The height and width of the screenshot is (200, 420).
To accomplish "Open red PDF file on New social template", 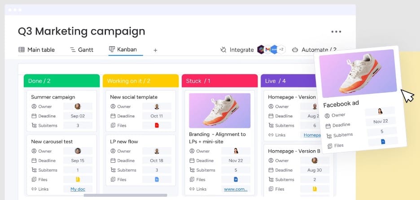I will point(157,125).
